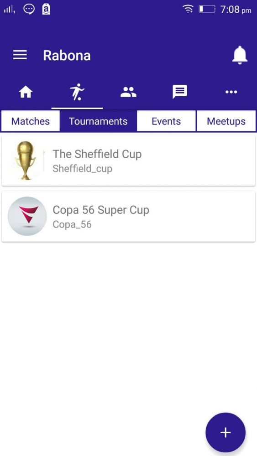The image size is (257, 456).
Task: Switch to the Events tab
Action: pos(166,121)
